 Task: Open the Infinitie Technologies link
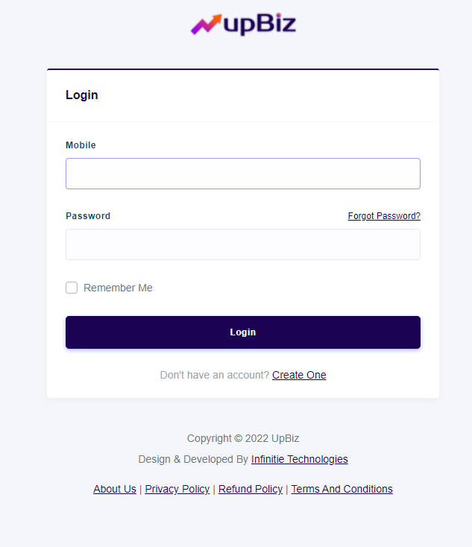[x=299, y=459]
